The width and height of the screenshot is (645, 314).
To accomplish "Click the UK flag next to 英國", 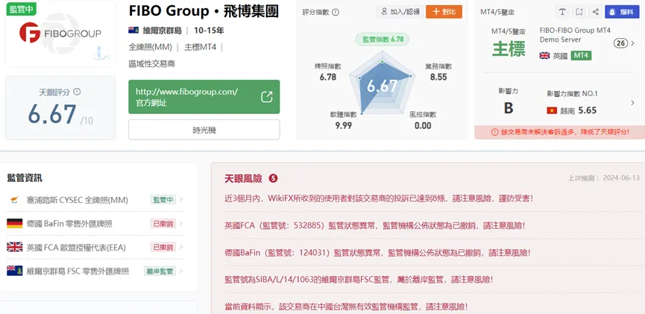I will coord(544,55).
